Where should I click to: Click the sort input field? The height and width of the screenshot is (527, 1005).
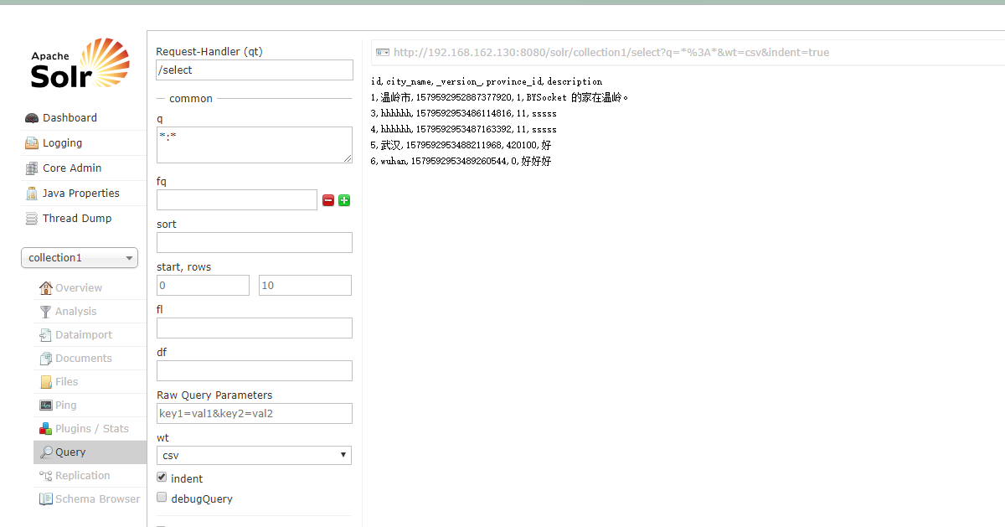255,243
